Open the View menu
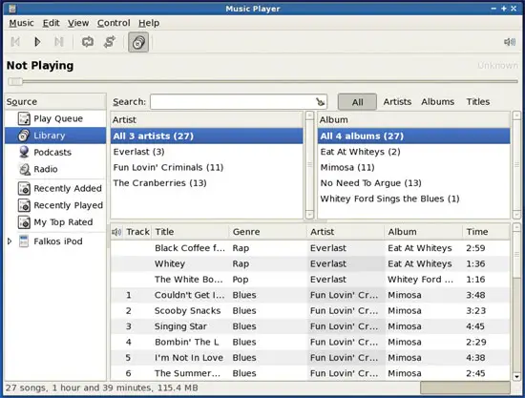Image resolution: width=525 pixels, height=398 pixels. 78,23
